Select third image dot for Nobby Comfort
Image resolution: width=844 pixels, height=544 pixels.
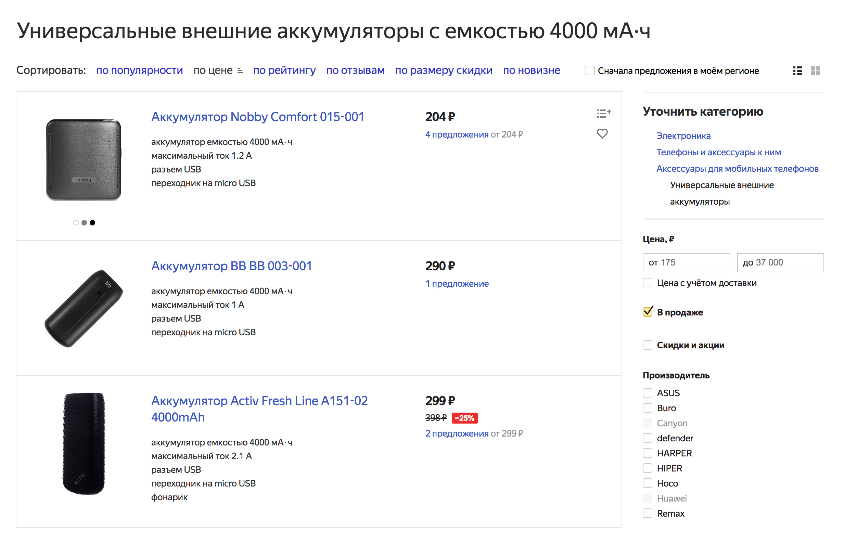pos(92,222)
